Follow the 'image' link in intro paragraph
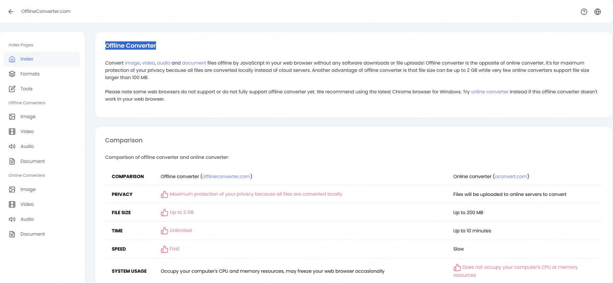 [x=132, y=63]
